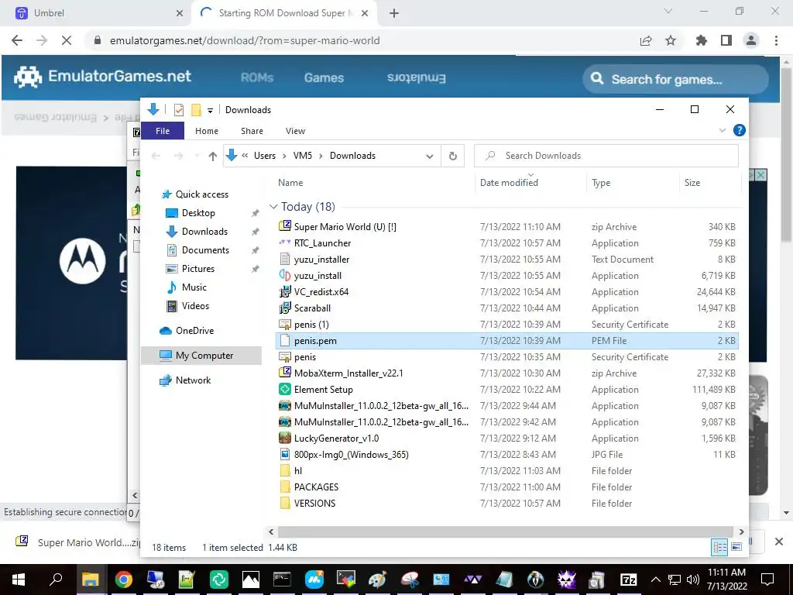Close the Chrome download bar
Image resolution: width=793 pixels, height=595 pixels.
[x=779, y=542]
